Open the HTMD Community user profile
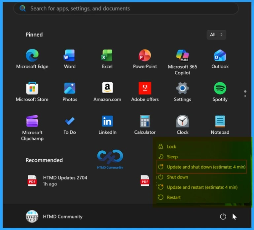Image resolution: width=254 pixels, height=230 pixels. tap(54, 216)
